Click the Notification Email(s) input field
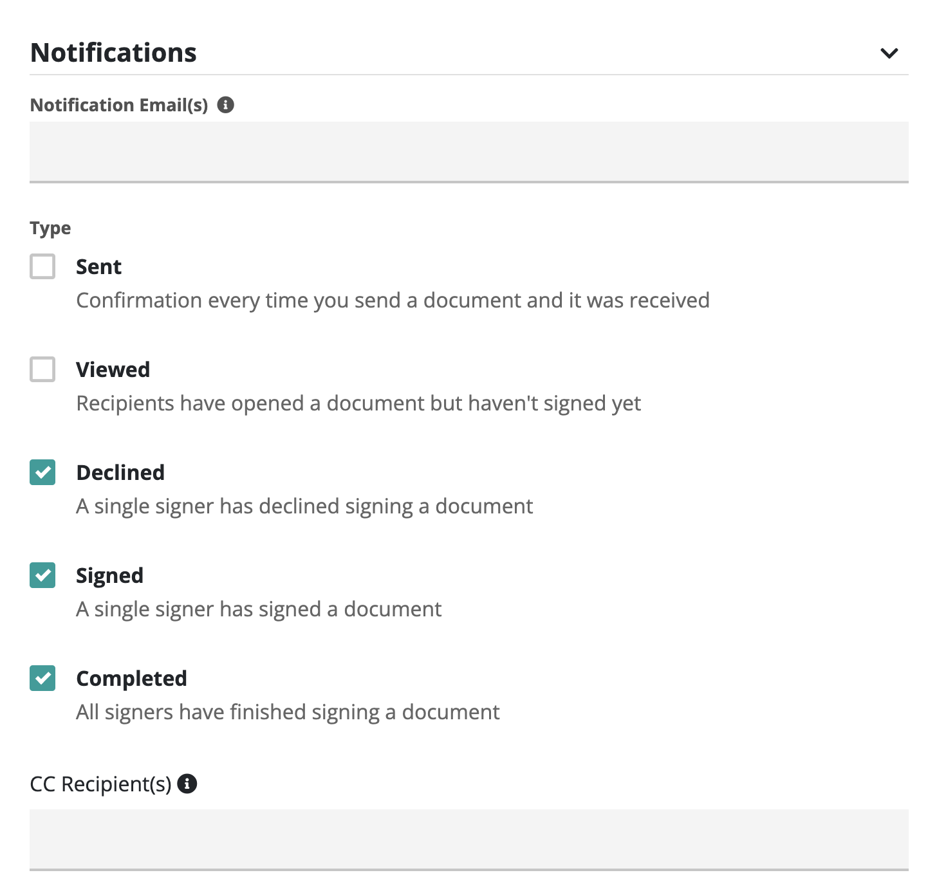This screenshot has height=893, width=937. [x=469, y=152]
